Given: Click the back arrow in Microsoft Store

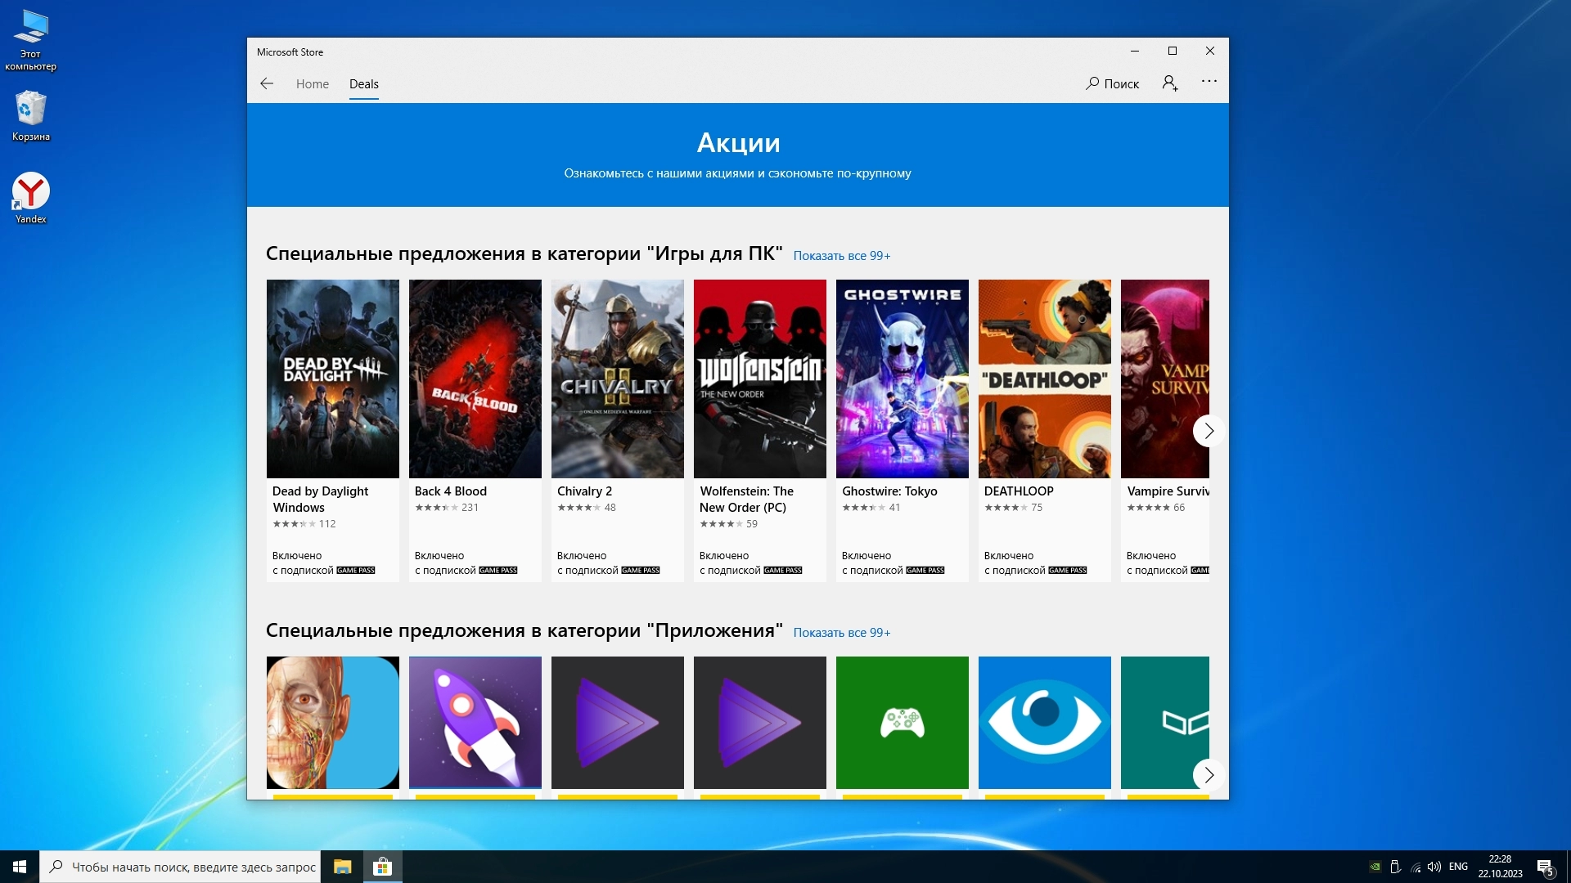Looking at the screenshot, I should [267, 83].
